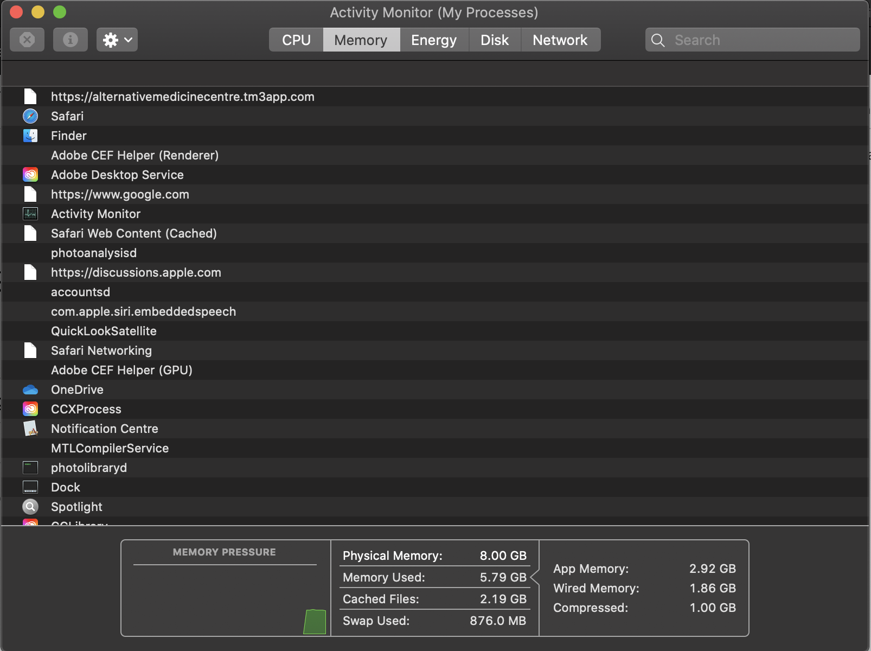Select the Safari process row
The height and width of the screenshot is (651, 871).
point(435,116)
